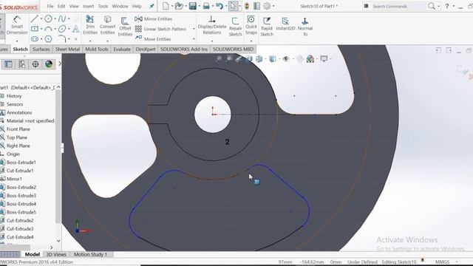Open the File menu
This screenshot has width=473, height=266.
pos(50,6)
